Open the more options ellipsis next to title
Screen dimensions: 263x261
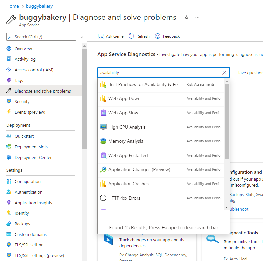pos(197,17)
